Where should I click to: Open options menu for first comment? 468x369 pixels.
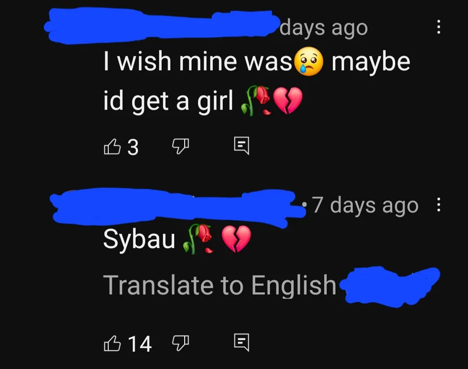pos(438,27)
